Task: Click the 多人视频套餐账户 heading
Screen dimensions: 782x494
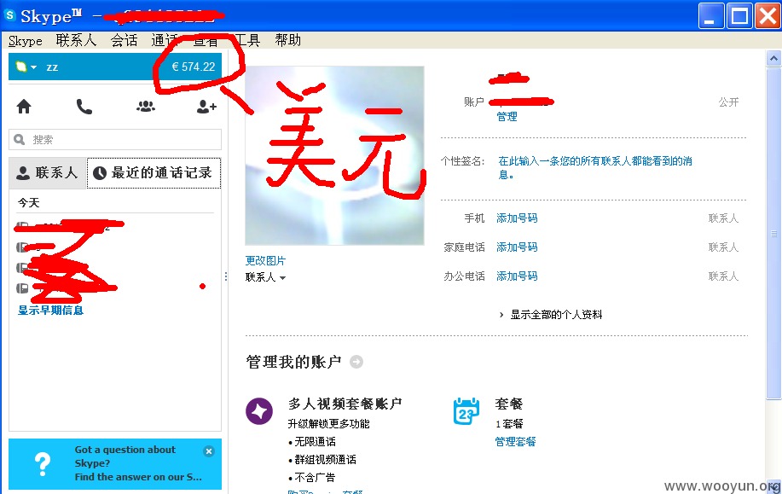Action: point(345,404)
